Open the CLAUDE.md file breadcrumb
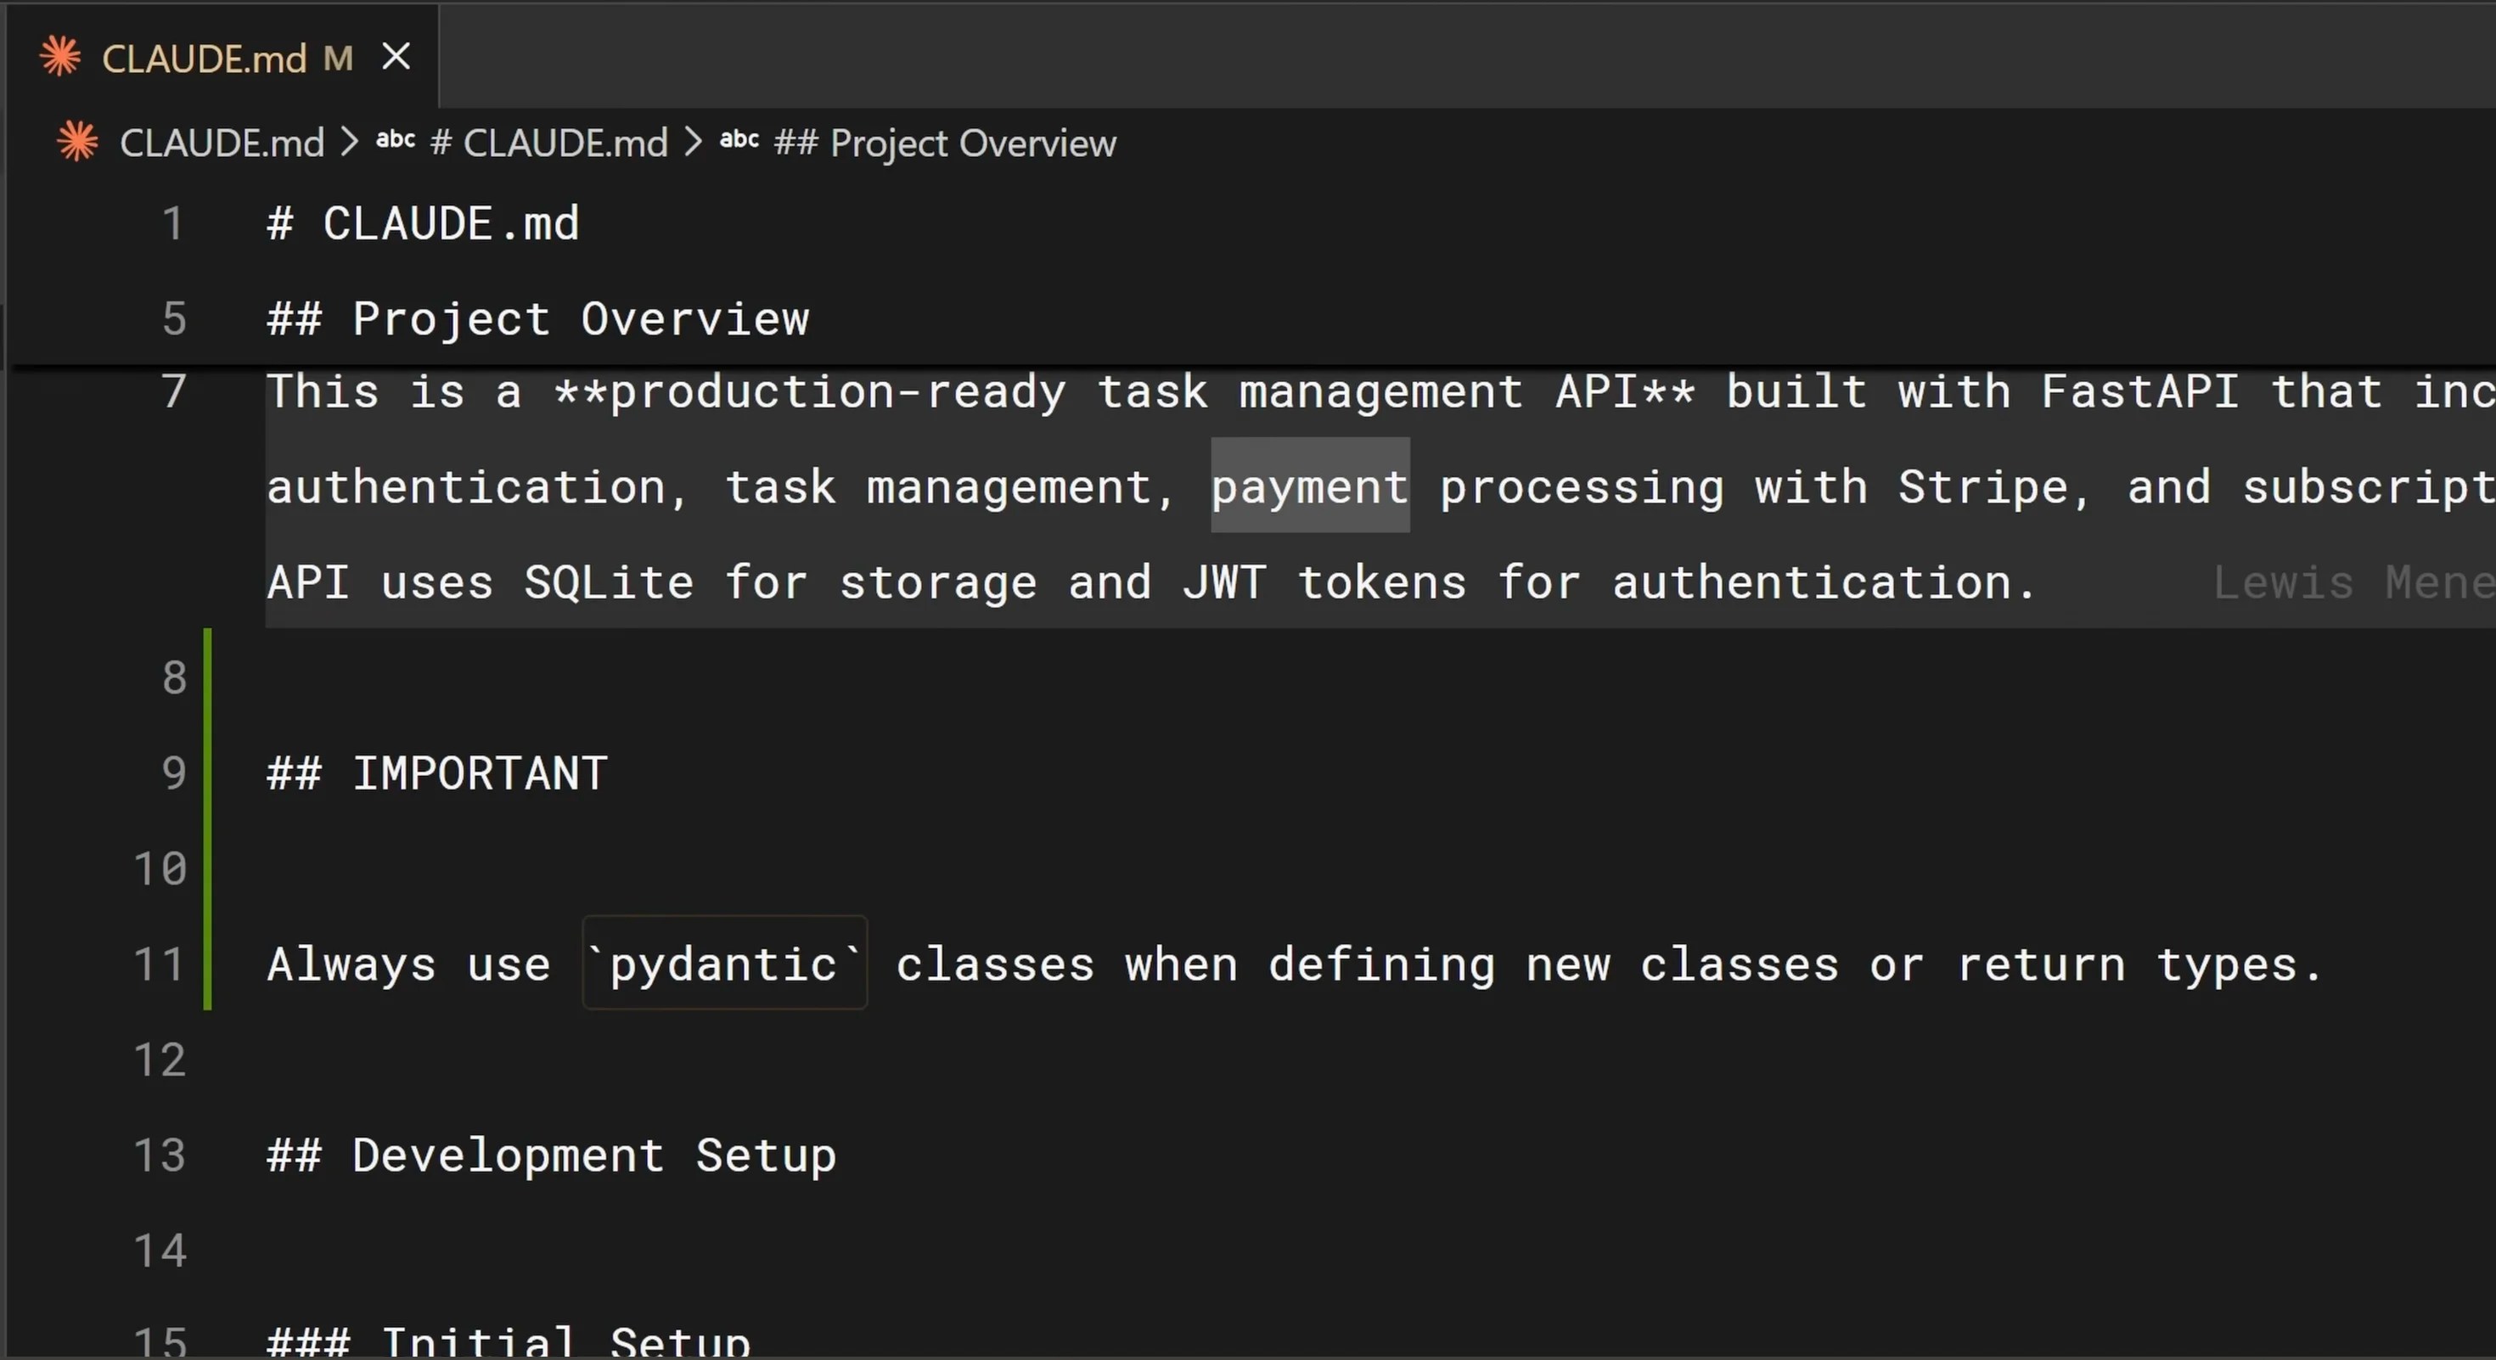 pos(222,143)
